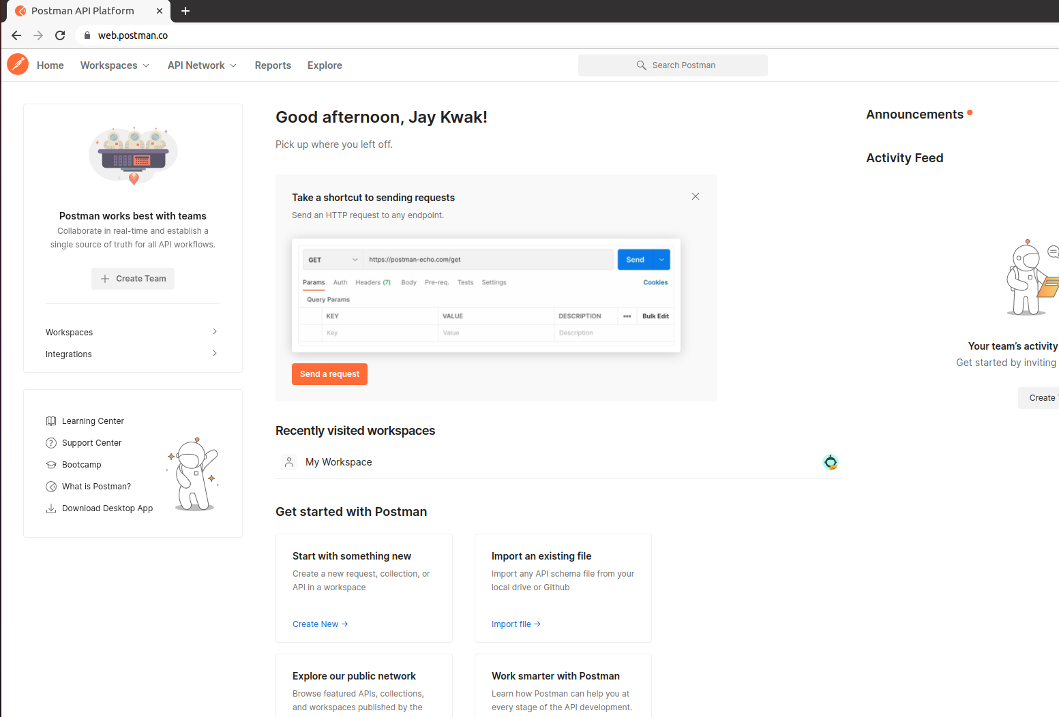This screenshot has height=717, width=1059.
Task: Expand the Workspaces dropdown in navbar
Action: point(146,65)
